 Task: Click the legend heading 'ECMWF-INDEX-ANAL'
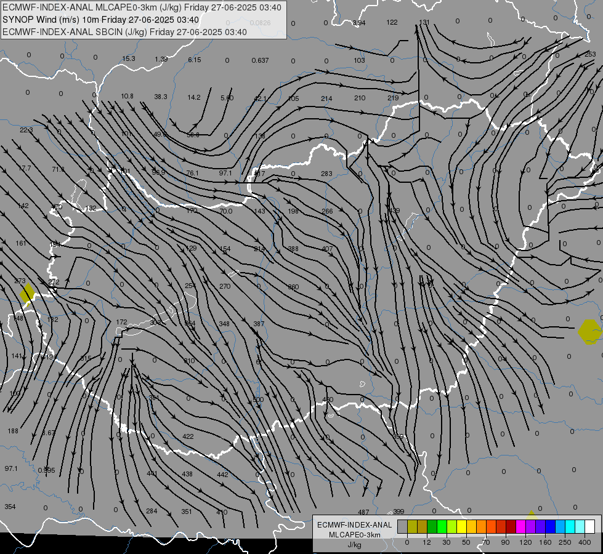click(x=355, y=525)
